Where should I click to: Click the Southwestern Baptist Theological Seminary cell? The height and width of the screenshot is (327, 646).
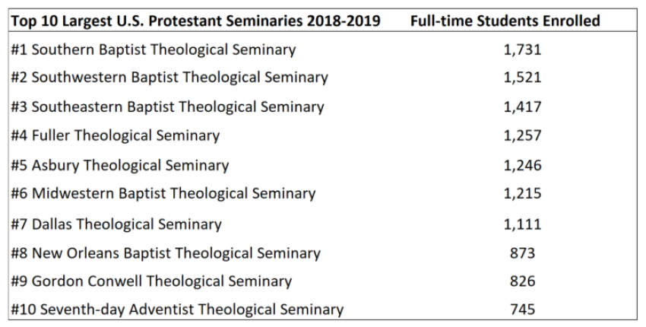point(169,78)
